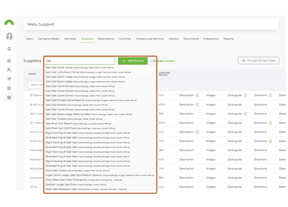Click Manage ratings & tags button
Viewport: 288px width, 207px height.
click(258, 61)
